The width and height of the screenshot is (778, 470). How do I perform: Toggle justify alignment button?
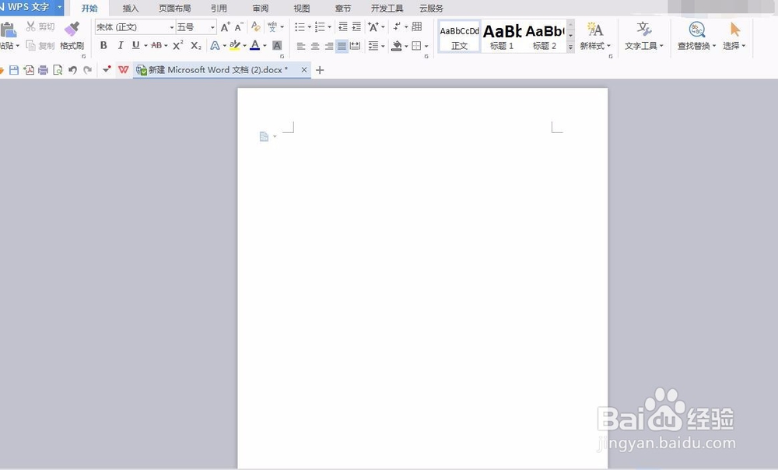tap(342, 46)
